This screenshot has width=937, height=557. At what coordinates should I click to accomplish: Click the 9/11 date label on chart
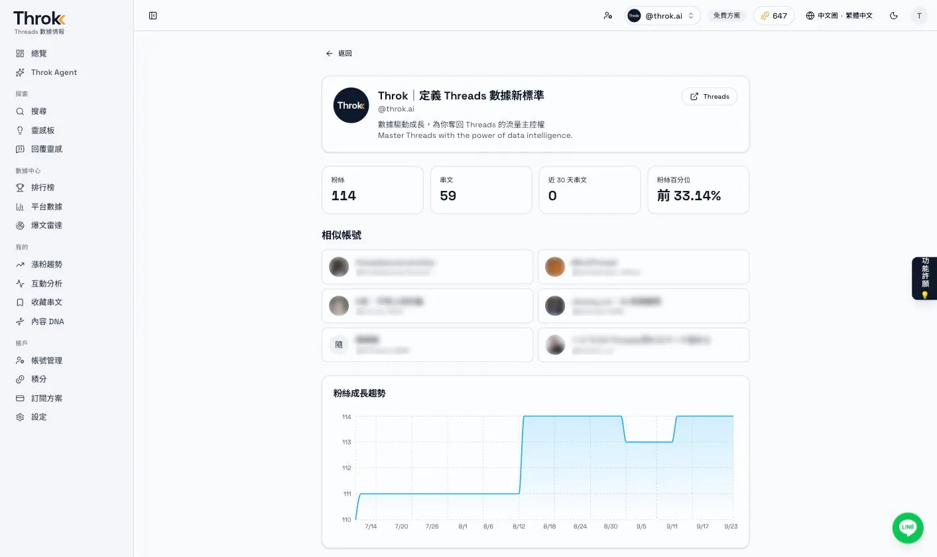[x=672, y=526]
